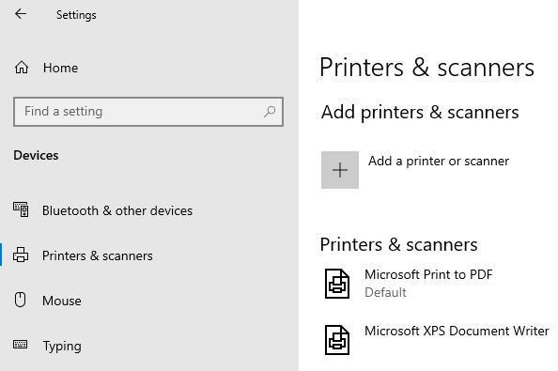Go to Home settings page
Viewport: 558px width, 371px height.
click(x=60, y=68)
